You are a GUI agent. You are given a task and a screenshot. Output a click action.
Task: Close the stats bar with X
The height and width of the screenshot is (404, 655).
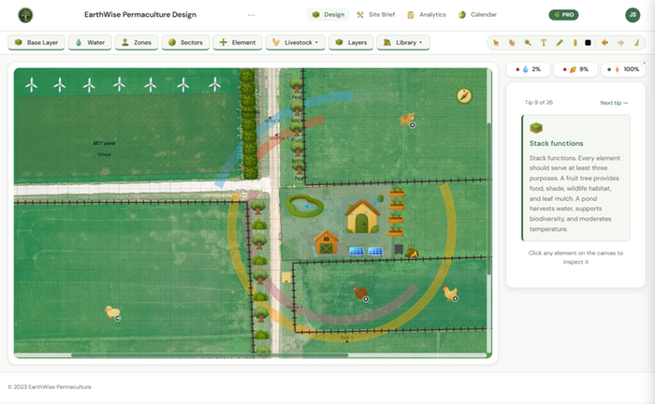(x=644, y=63)
